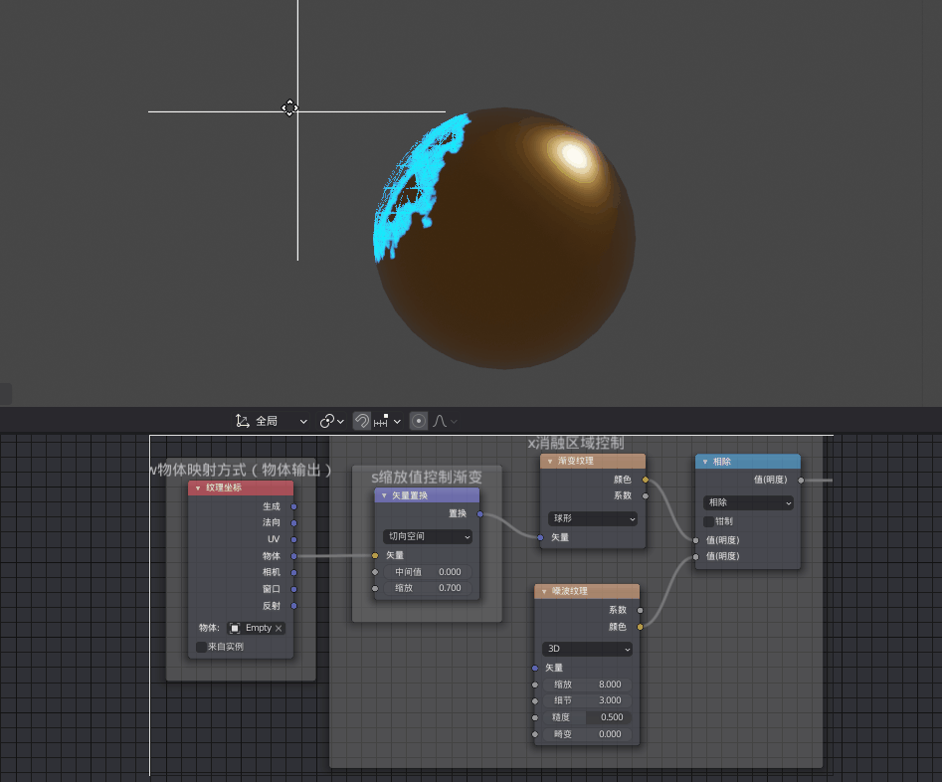Select the s缩放值控制渐变 frame label
Screen dimensions: 942x782
(x=427, y=478)
